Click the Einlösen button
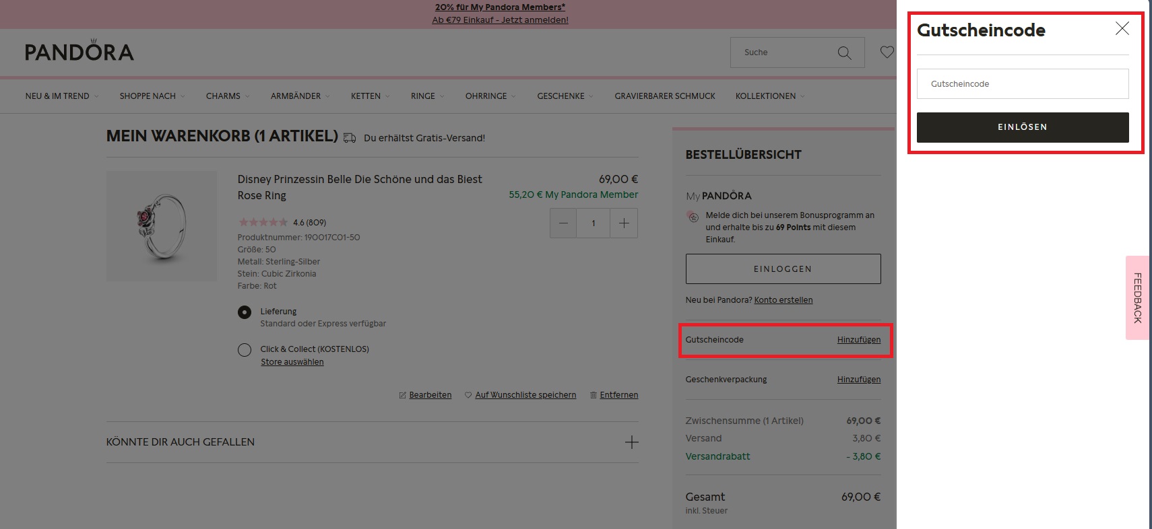 [1023, 127]
